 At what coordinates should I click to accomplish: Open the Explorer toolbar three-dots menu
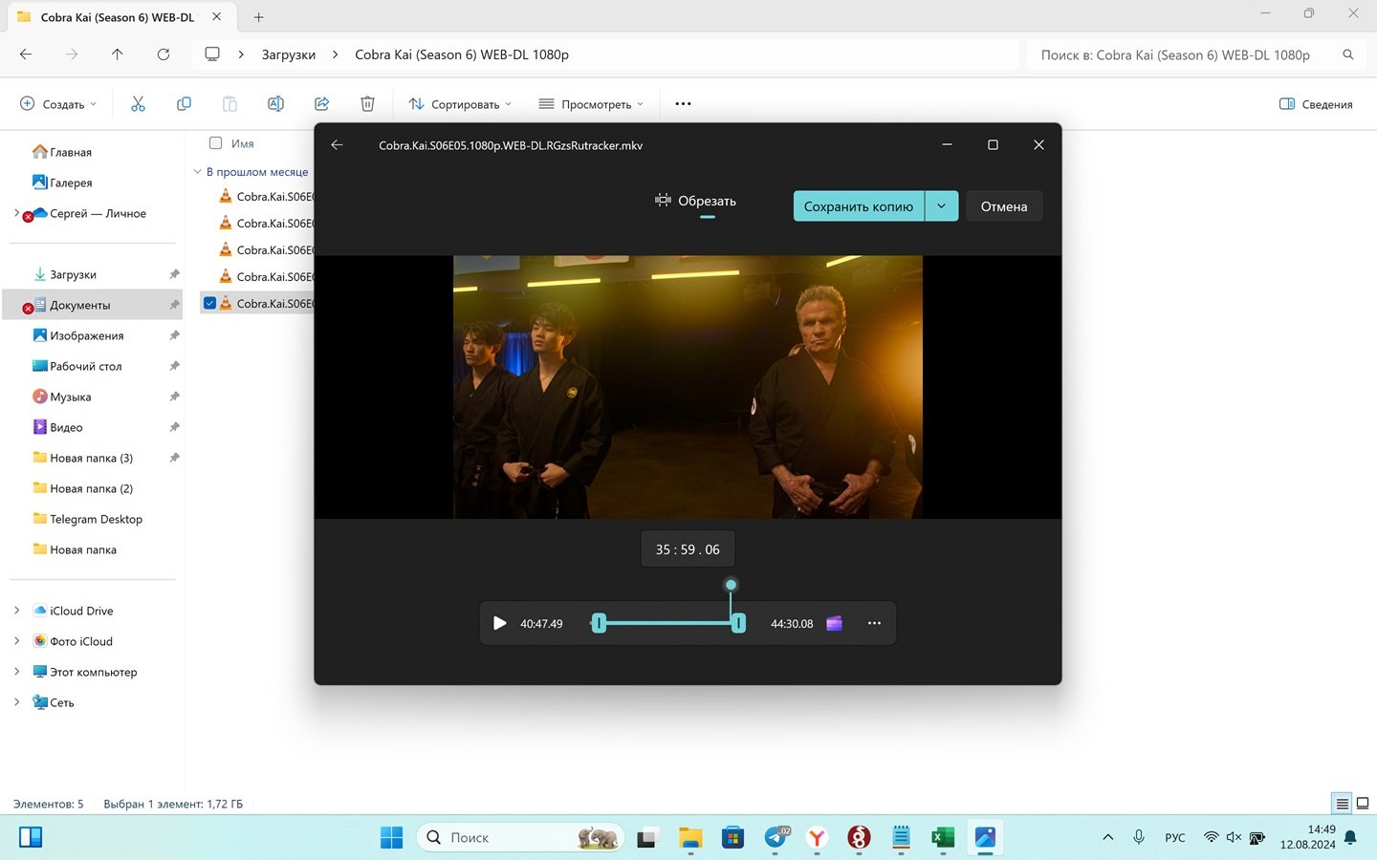point(683,104)
